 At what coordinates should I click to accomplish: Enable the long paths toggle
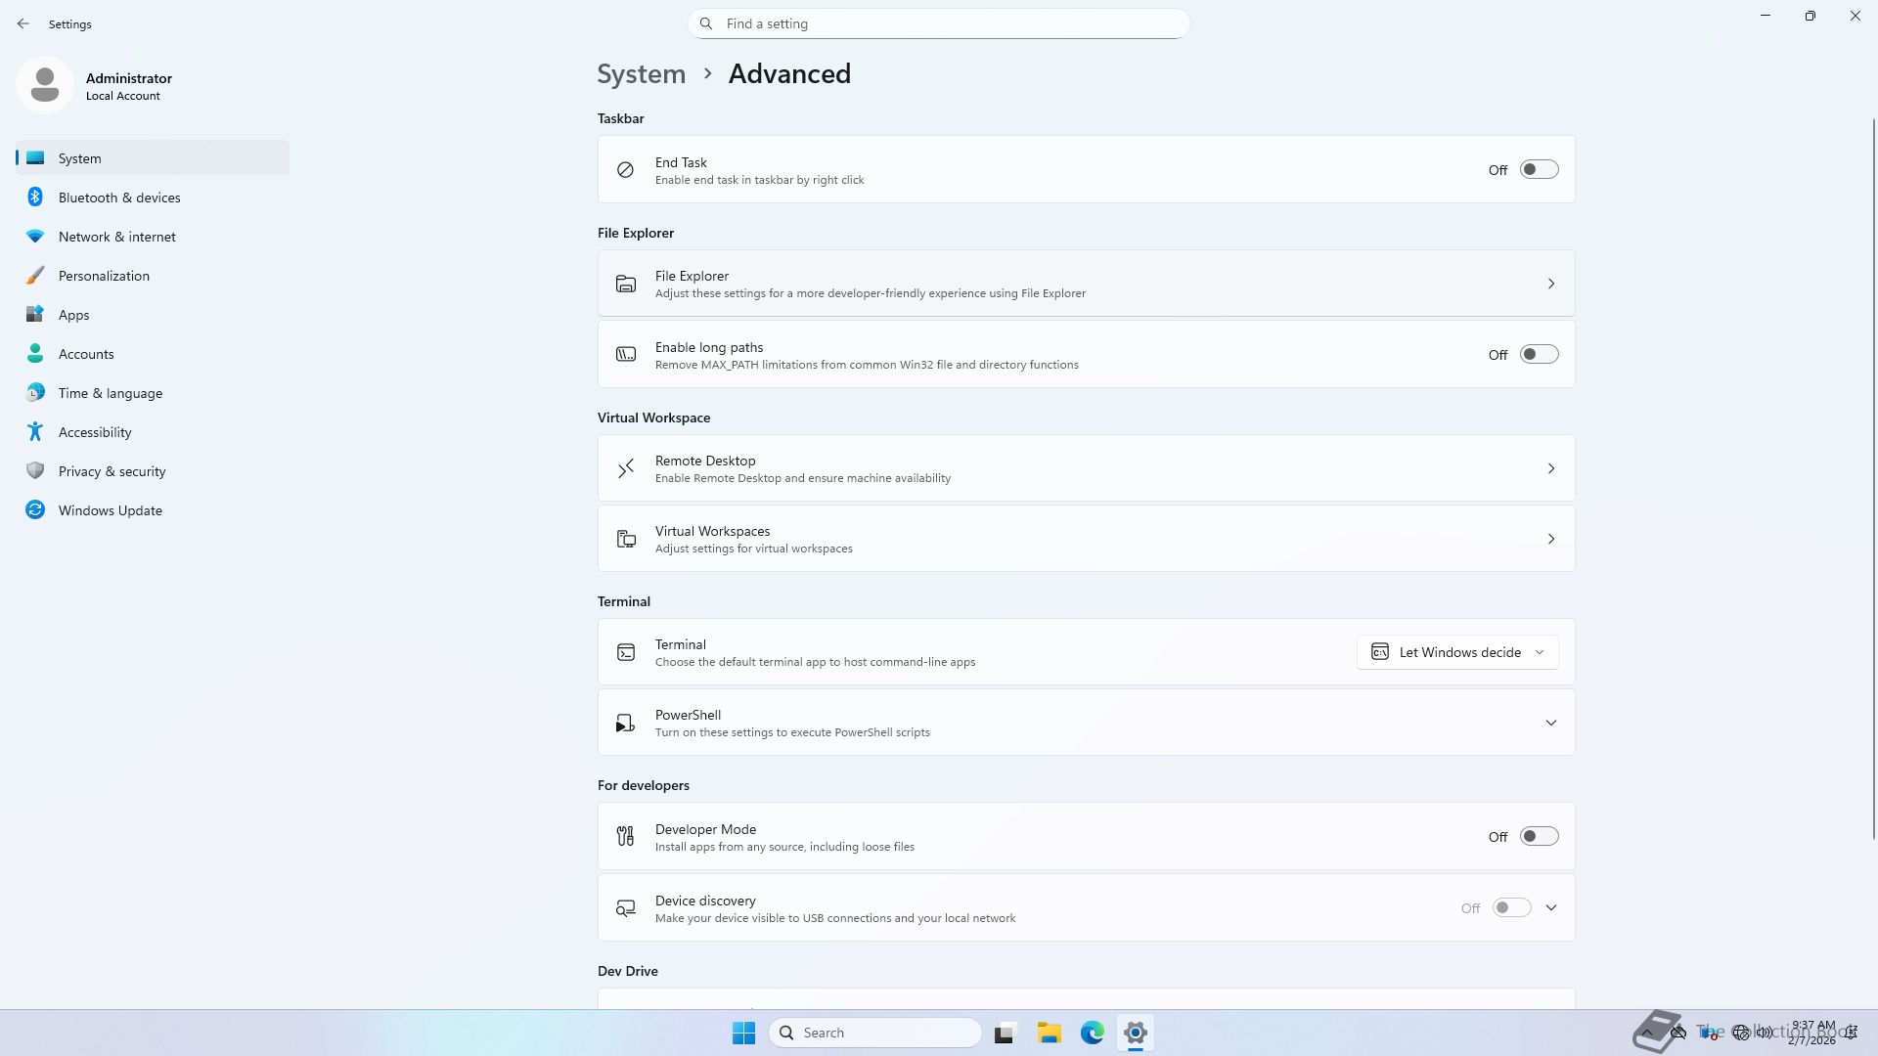coord(1539,355)
